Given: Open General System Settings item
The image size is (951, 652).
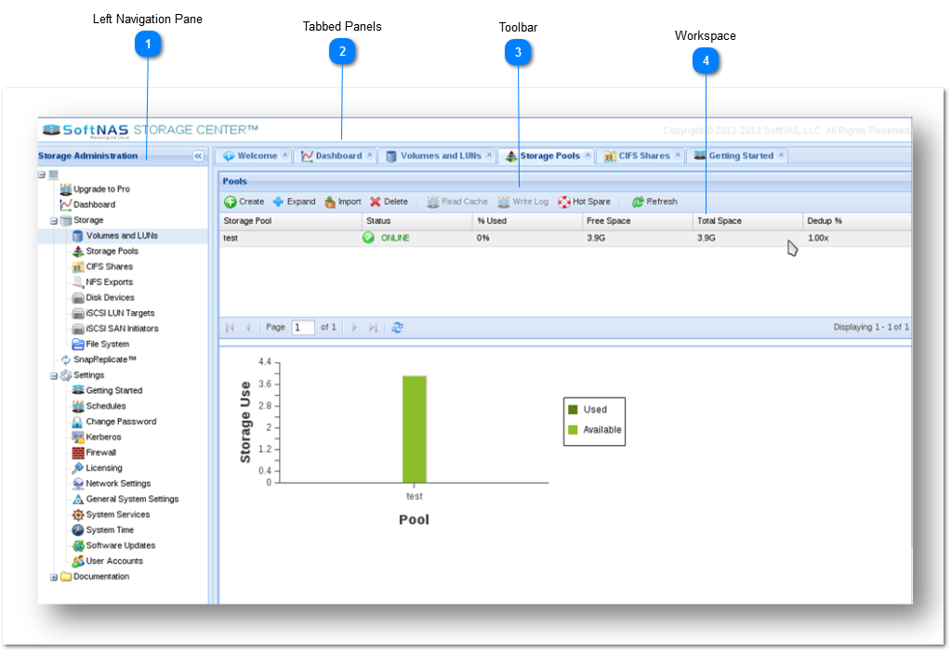Looking at the screenshot, I should tap(125, 500).
